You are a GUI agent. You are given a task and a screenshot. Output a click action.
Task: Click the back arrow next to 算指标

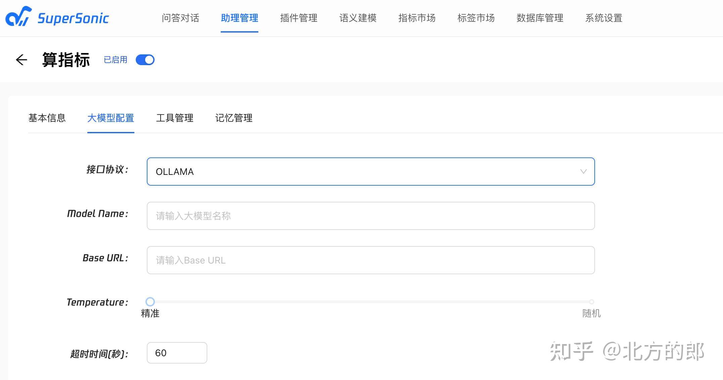coord(21,60)
